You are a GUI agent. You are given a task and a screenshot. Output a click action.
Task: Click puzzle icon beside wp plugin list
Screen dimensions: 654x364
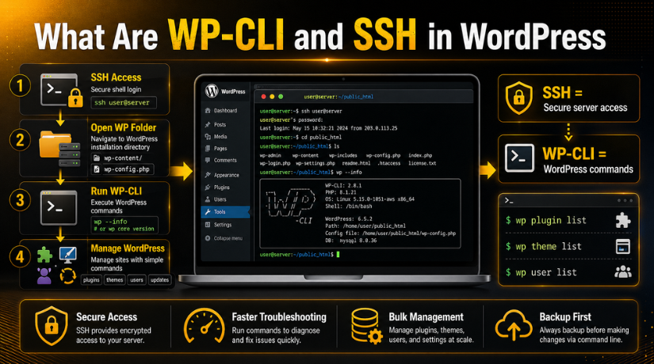pyautogui.click(x=623, y=220)
